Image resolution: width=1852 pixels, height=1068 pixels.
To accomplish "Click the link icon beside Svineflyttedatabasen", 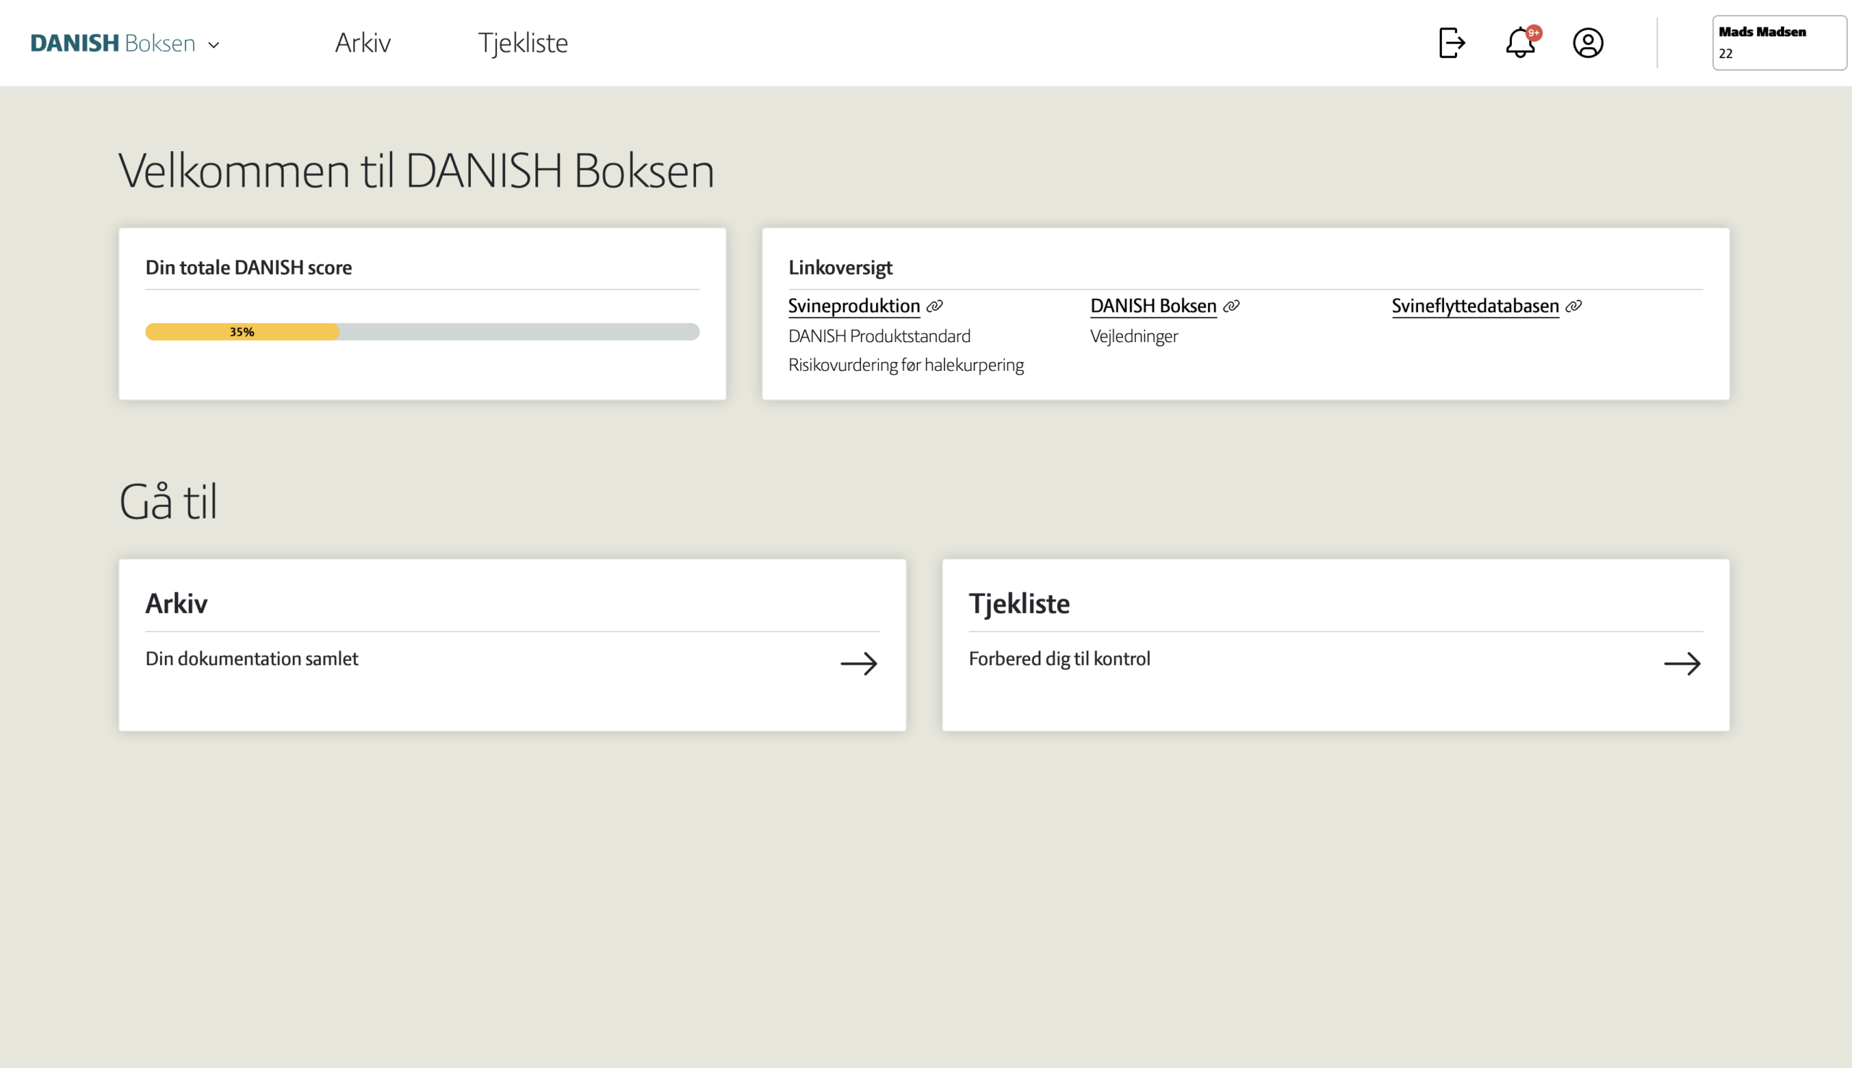I will click(1573, 306).
